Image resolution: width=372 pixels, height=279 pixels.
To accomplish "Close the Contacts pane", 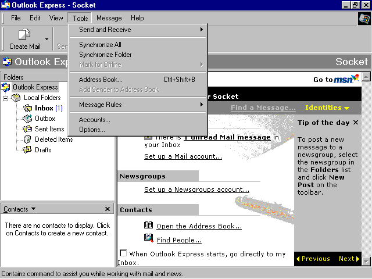I will 108,209.
